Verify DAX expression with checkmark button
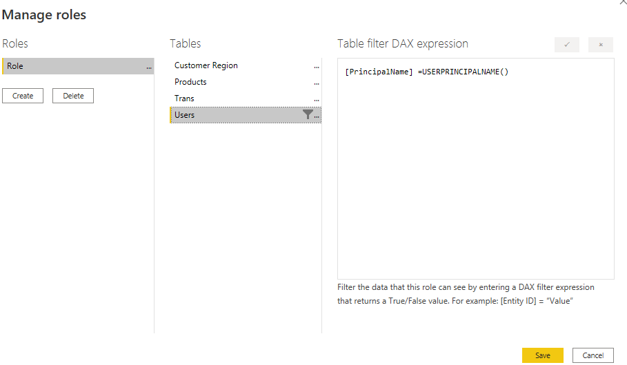The width and height of the screenshot is (627, 365). click(566, 44)
